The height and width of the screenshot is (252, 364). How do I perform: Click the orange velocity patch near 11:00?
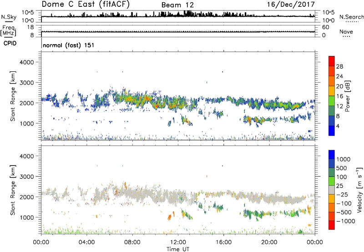pyautogui.click(x=169, y=217)
